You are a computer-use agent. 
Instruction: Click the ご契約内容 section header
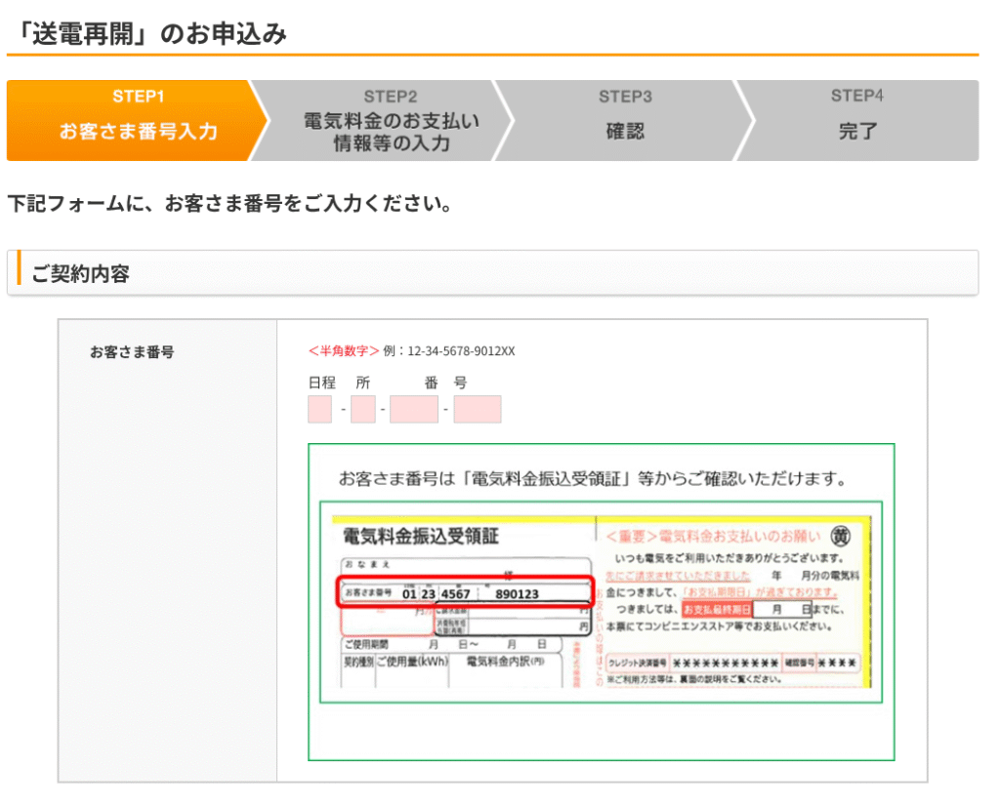coord(80,274)
